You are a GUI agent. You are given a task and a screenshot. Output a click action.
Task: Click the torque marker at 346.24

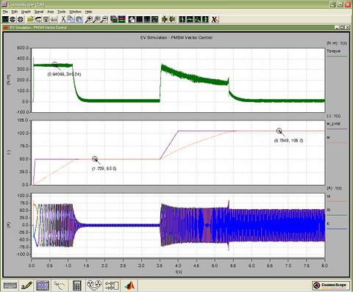click(55, 65)
